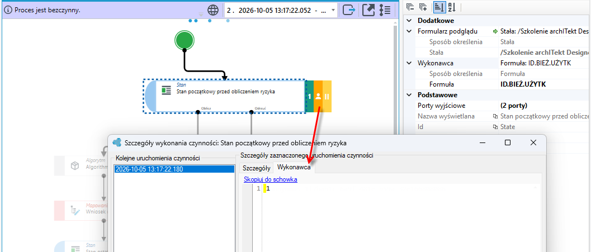Click the Oblicz output port

point(197,112)
